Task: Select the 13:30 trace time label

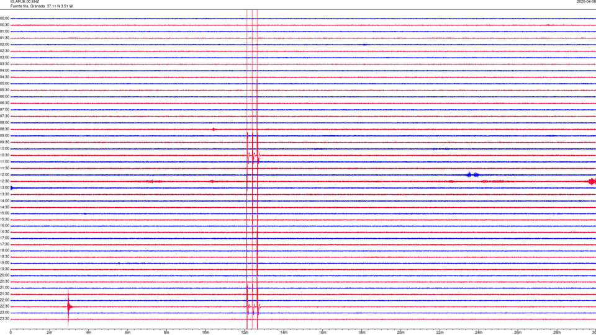Action: (x=4, y=194)
